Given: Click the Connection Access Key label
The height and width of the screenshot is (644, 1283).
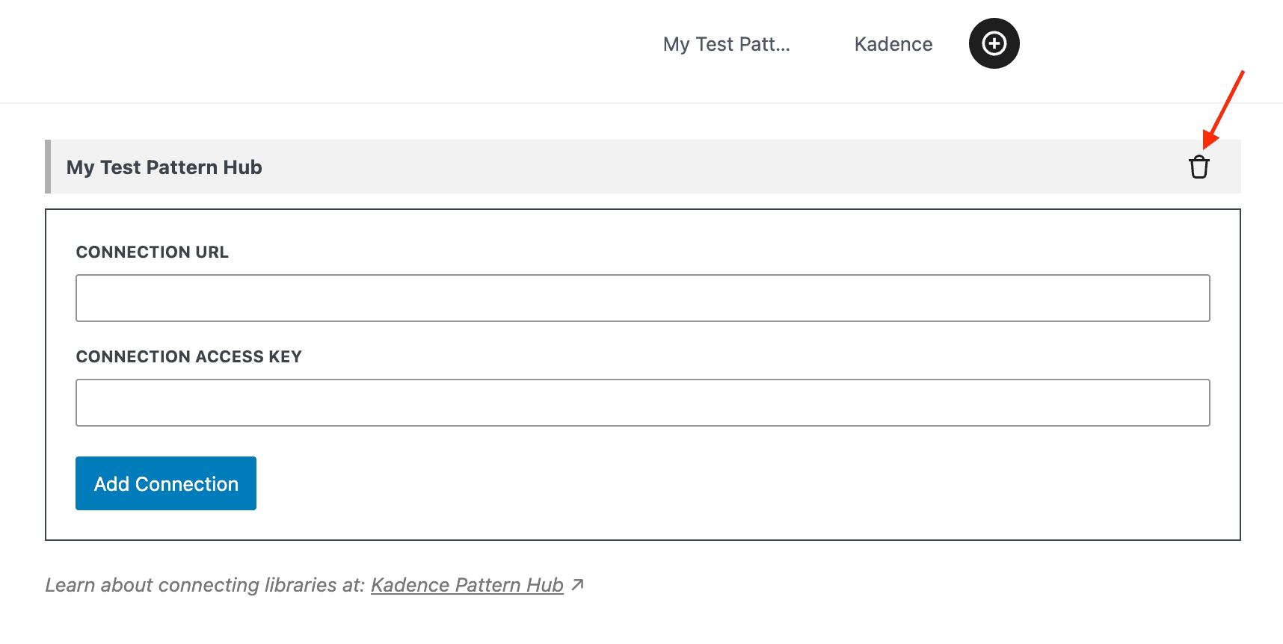Looking at the screenshot, I should pos(188,356).
